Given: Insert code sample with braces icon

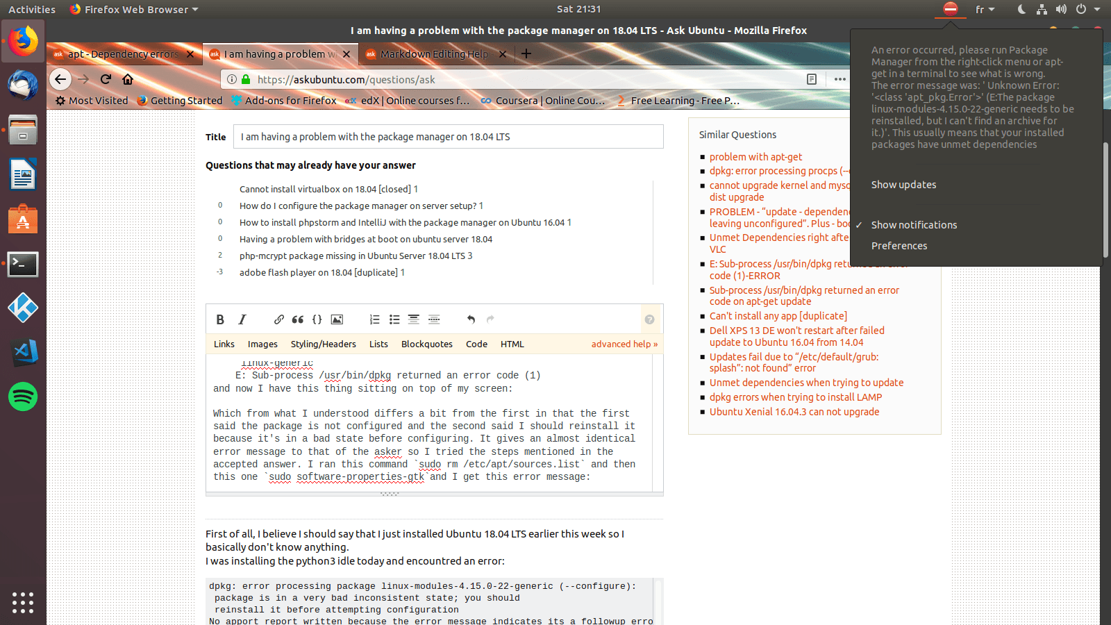Looking at the screenshot, I should pos(317,319).
